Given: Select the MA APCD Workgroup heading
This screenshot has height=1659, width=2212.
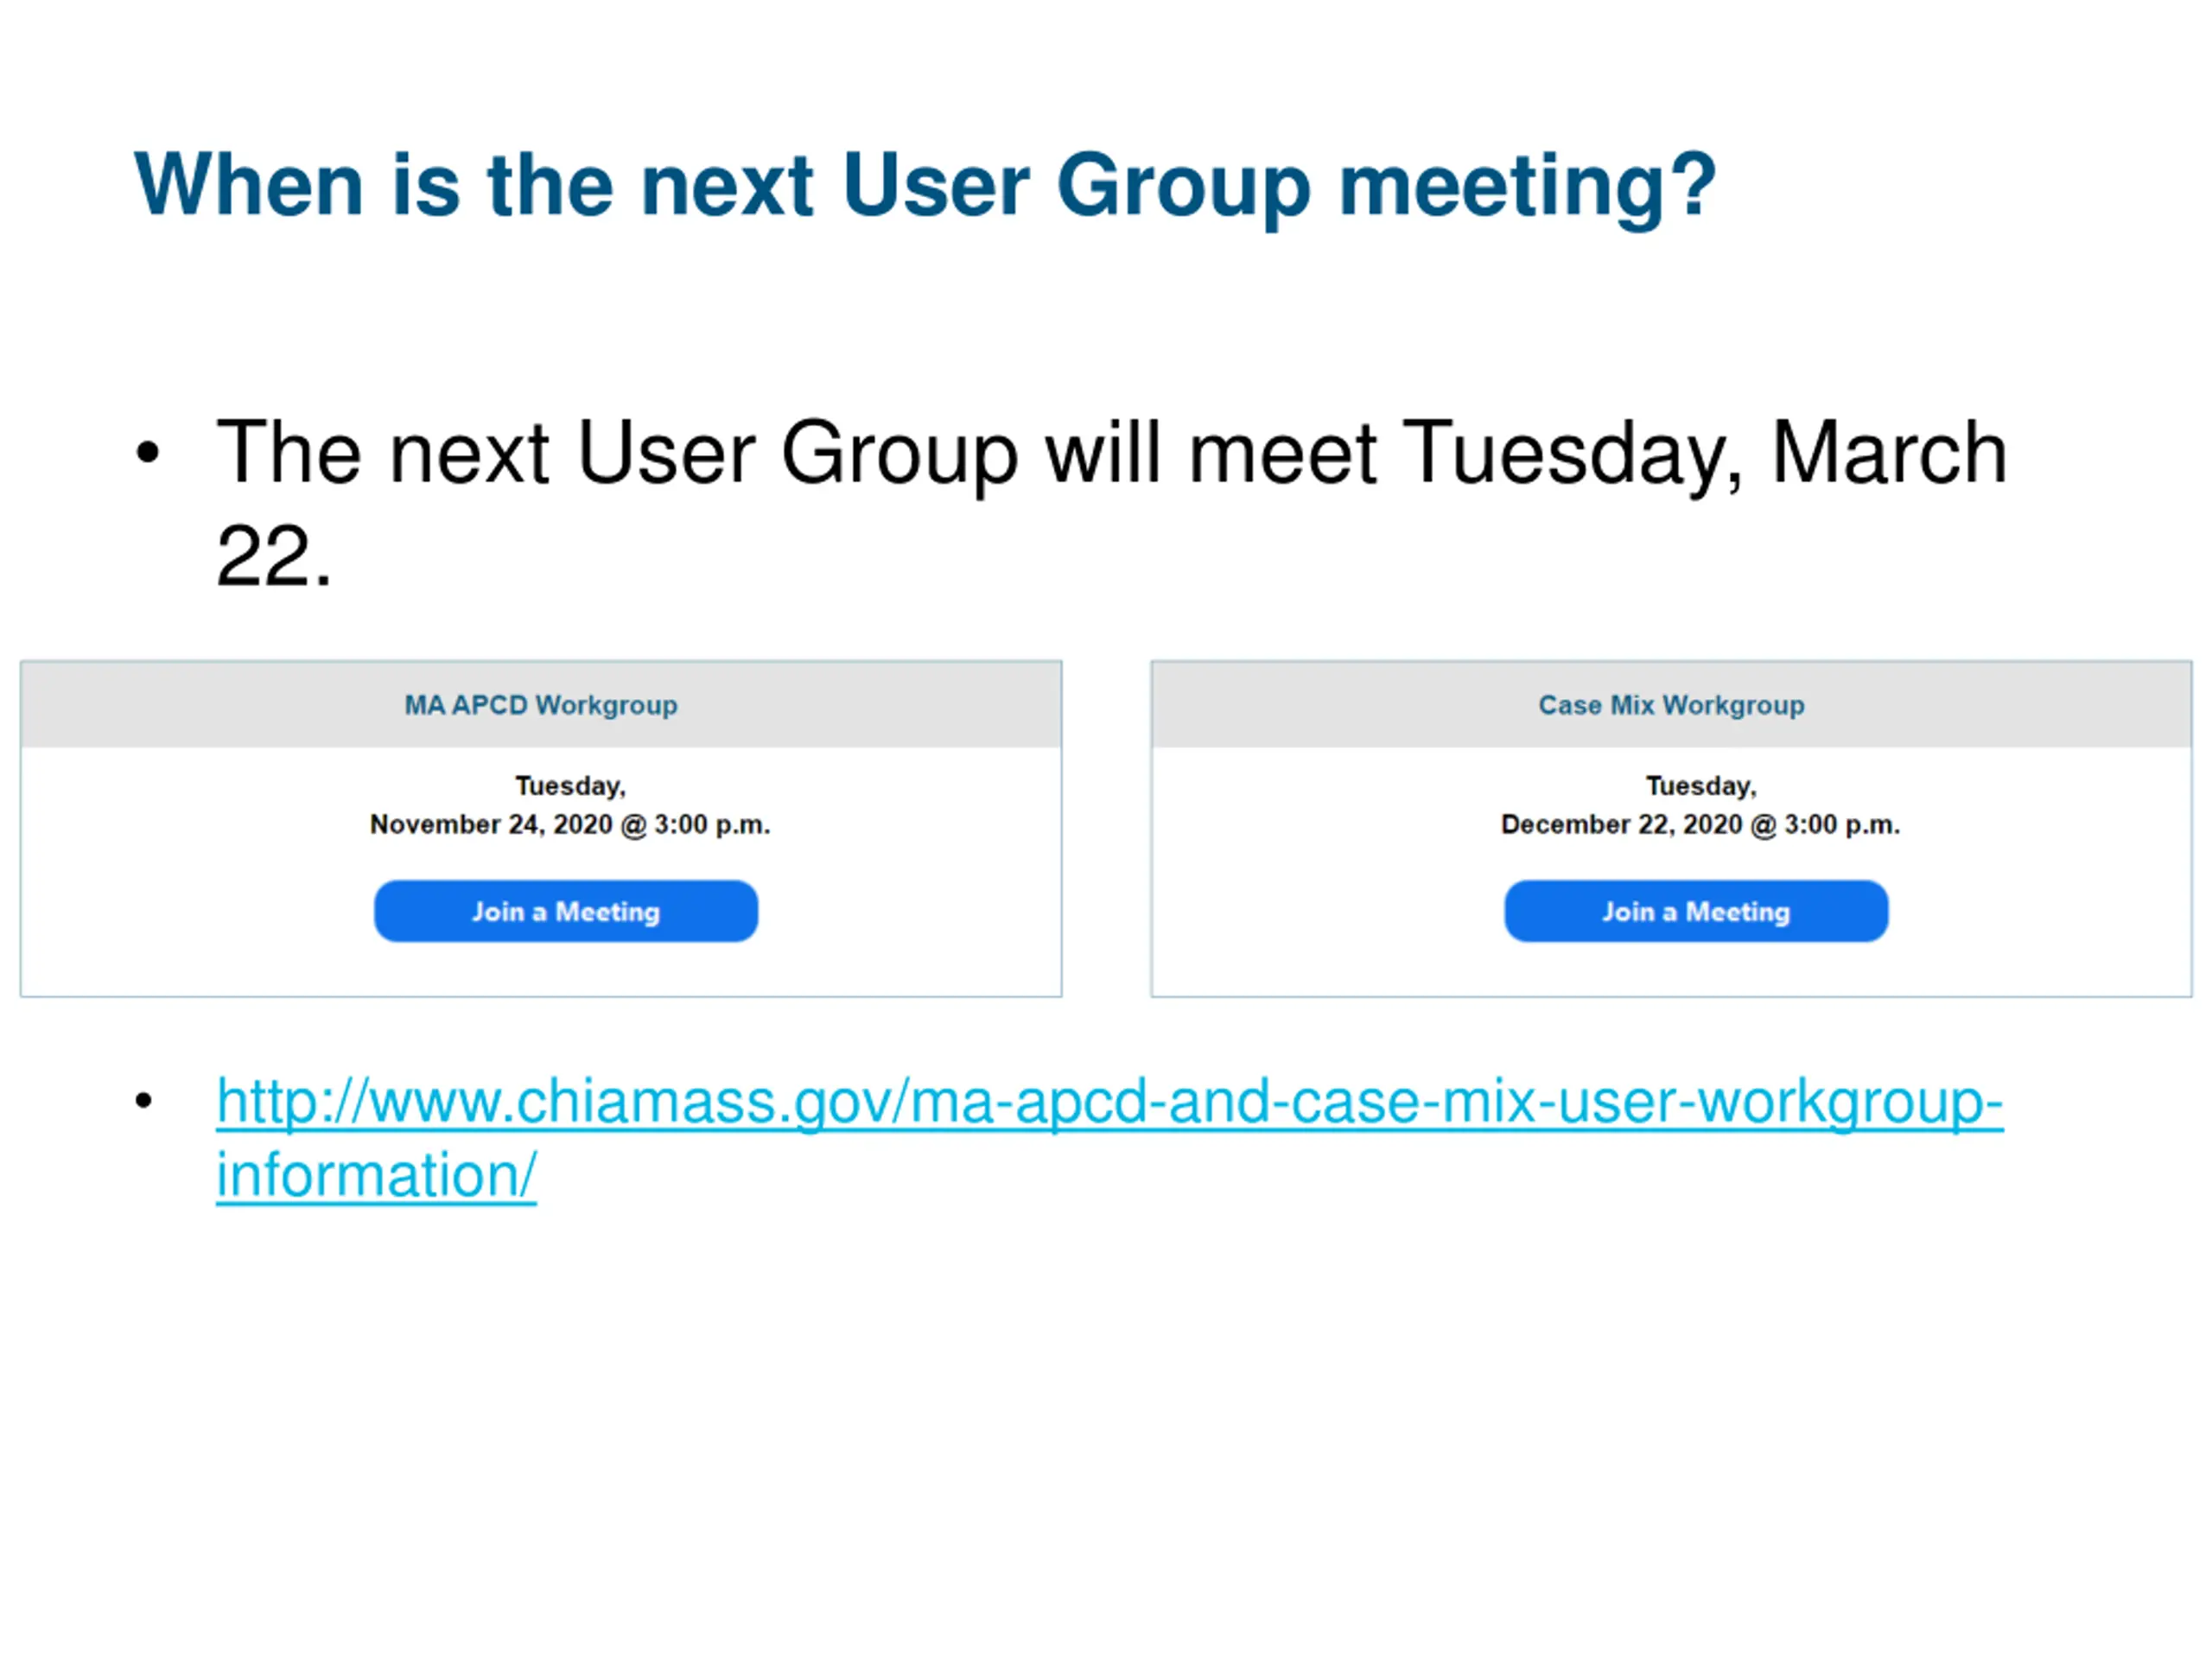Looking at the screenshot, I should pyautogui.click(x=540, y=705).
